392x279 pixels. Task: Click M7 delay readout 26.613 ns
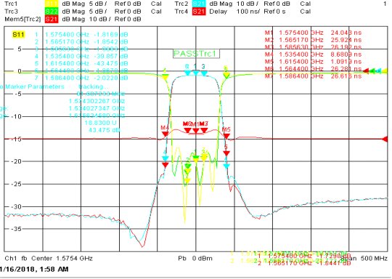click(x=346, y=76)
